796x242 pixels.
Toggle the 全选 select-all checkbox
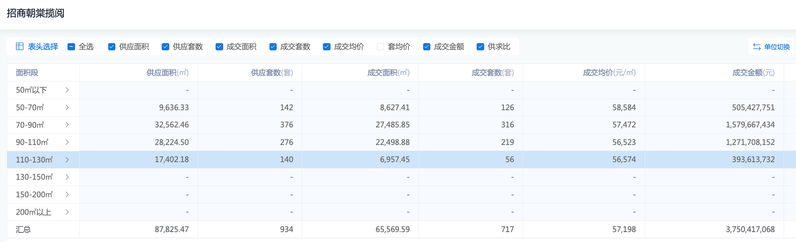pos(71,47)
